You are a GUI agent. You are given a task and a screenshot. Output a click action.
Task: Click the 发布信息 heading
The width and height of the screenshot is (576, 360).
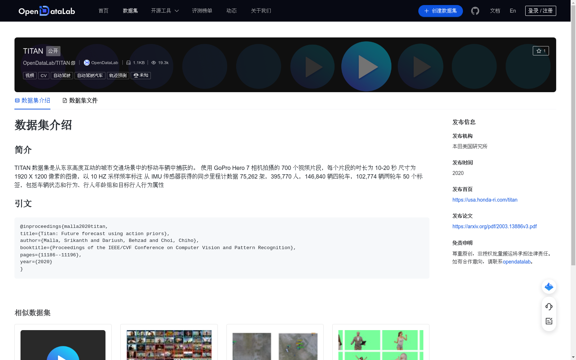coord(464,122)
